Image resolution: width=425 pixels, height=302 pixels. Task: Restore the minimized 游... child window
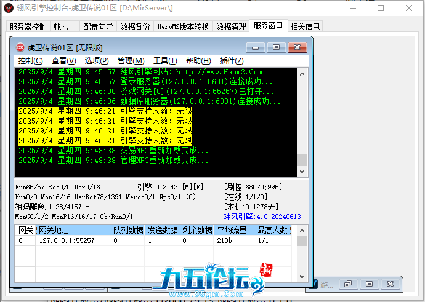pyautogui.click(x=348, y=284)
